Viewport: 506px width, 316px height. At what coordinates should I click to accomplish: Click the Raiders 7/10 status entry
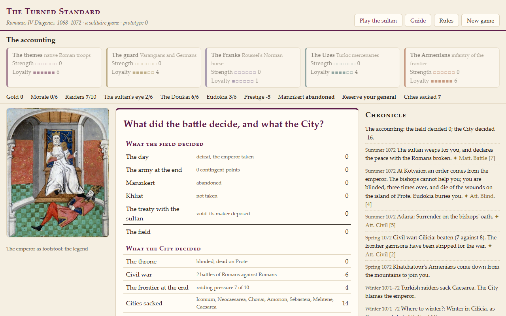[x=81, y=97]
